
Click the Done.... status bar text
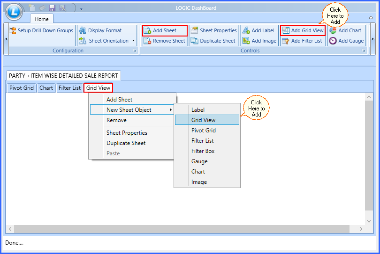click(14, 243)
